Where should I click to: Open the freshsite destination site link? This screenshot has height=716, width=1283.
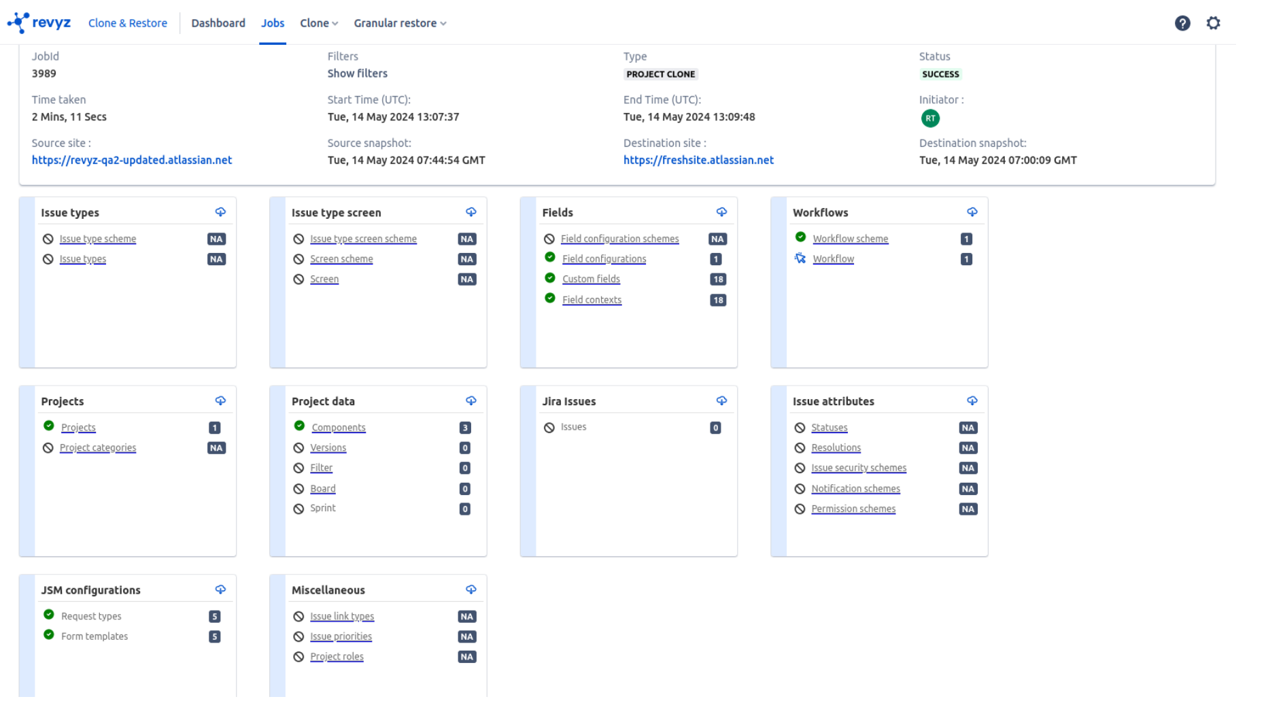point(698,160)
